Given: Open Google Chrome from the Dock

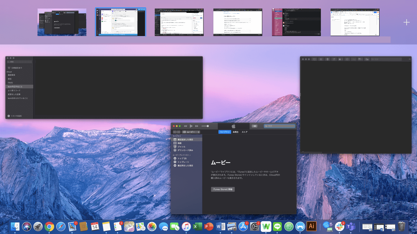Looking at the screenshot, I should 49,227.
